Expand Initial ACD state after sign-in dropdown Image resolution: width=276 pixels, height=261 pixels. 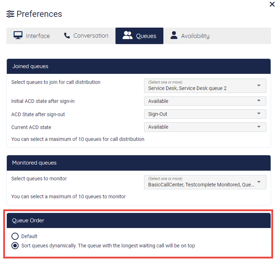(205, 101)
